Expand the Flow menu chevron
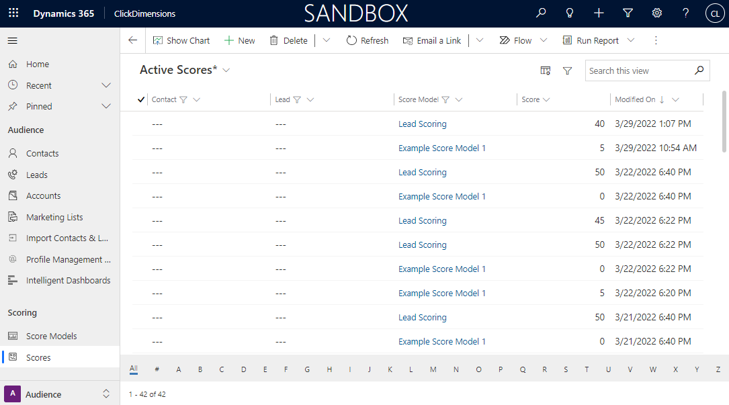Image resolution: width=729 pixels, height=405 pixels. [x=544, y=40]
